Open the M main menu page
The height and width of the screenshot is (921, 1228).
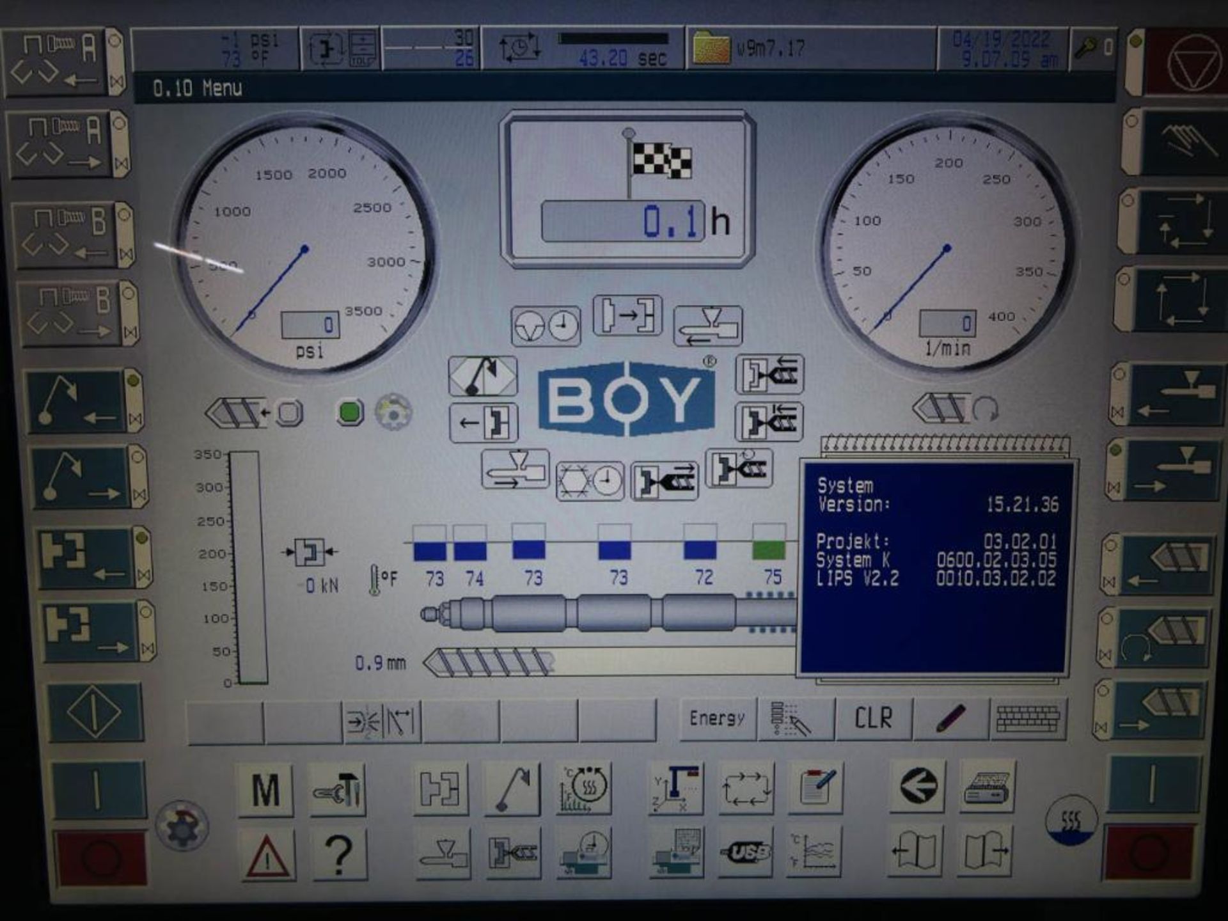(x=265, y=790)
